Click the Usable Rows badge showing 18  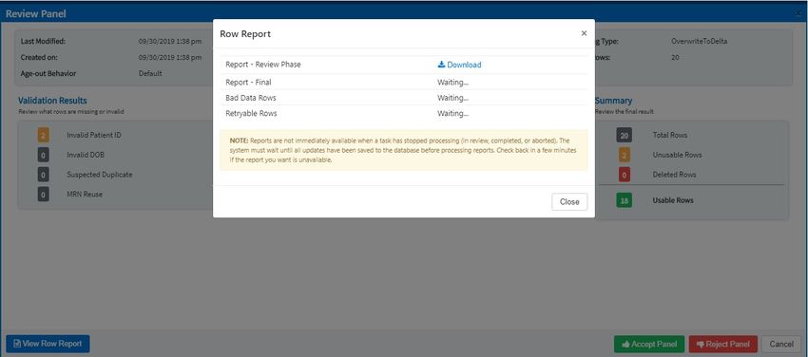(624, 200)
